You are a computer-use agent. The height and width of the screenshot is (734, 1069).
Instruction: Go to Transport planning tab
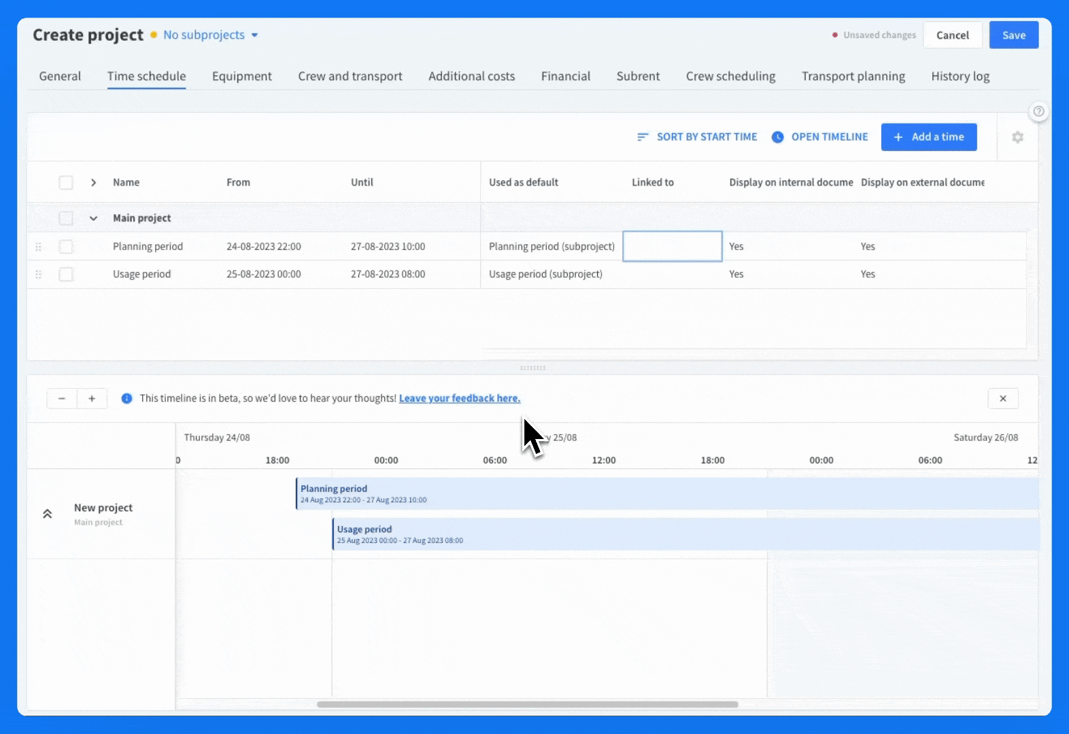(853, 76)
